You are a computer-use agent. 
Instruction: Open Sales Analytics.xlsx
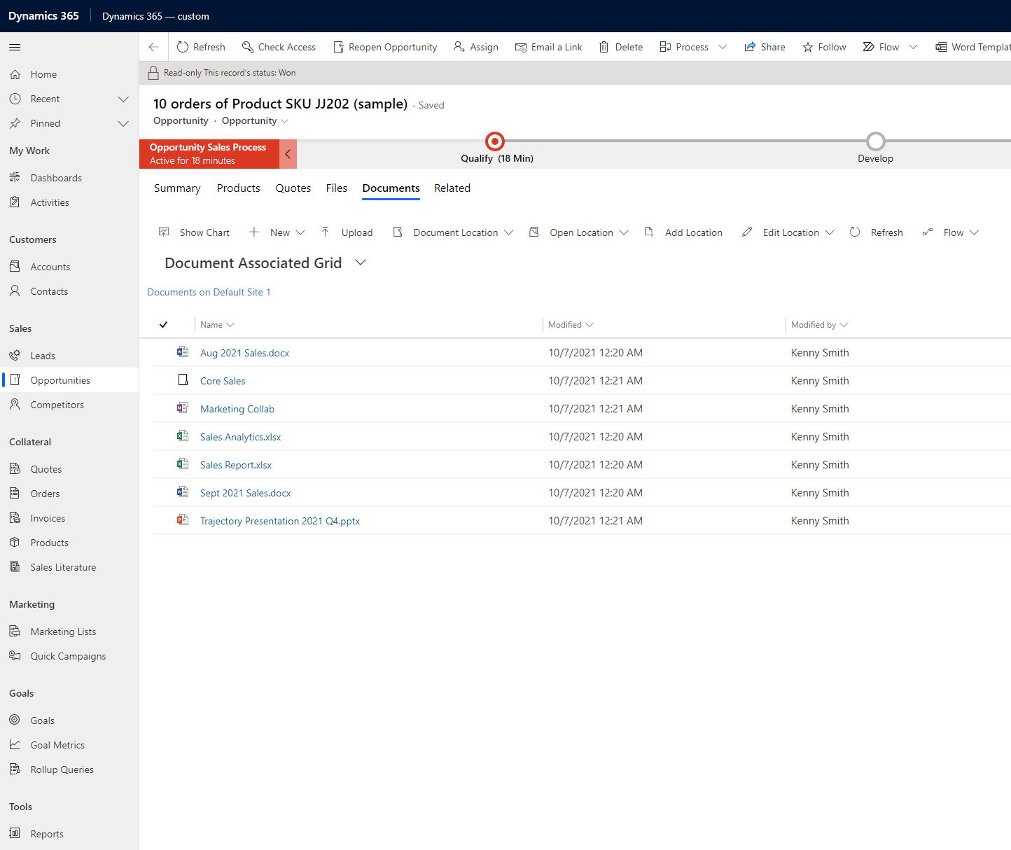point(240,437)
